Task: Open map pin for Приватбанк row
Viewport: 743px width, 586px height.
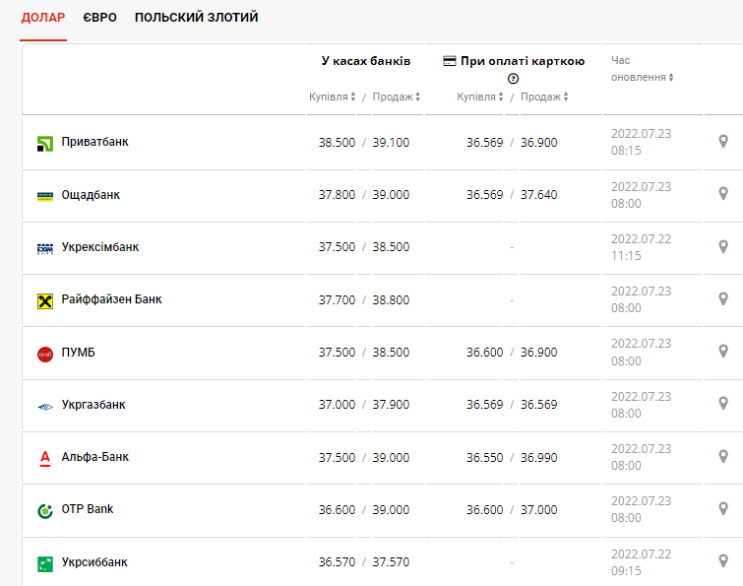Action: tap(723, 142)
